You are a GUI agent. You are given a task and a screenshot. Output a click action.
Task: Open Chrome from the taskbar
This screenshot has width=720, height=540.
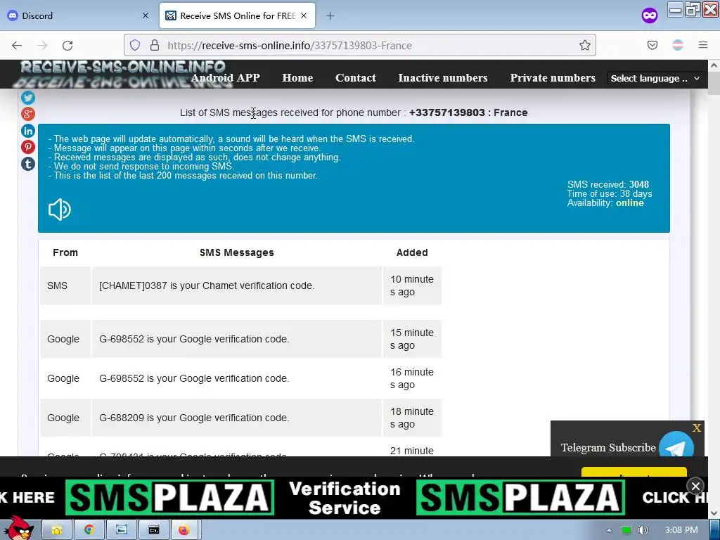pos(89,530)
